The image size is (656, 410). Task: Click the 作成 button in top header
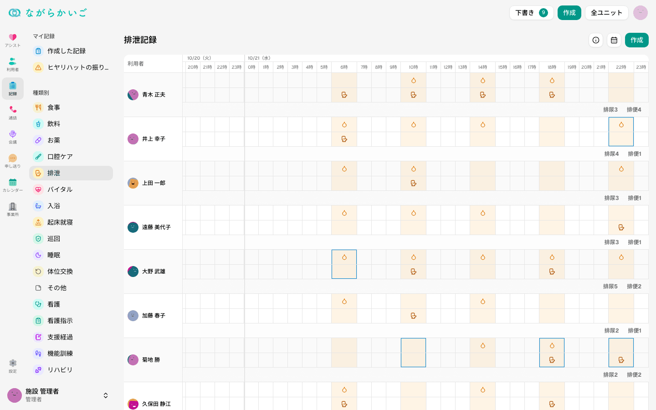pyautogui.click(x=569, y=13)
